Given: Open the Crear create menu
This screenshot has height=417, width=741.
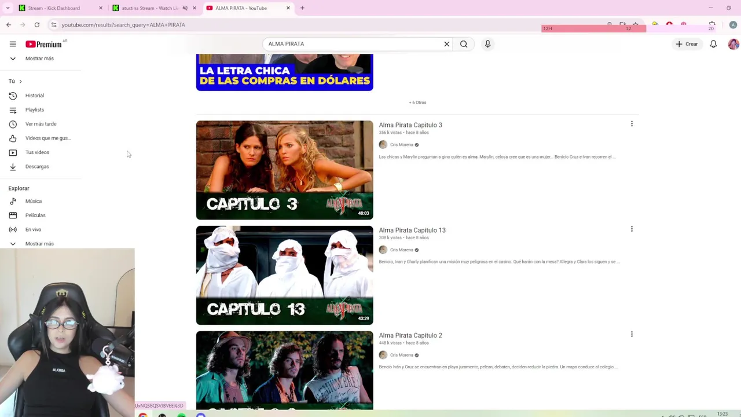Looking at the screenshot, I should pos(687,44).
